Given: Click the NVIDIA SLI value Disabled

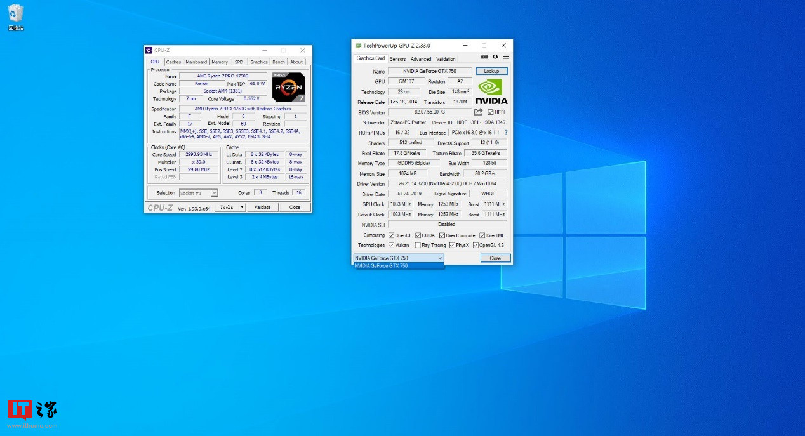Looking at the screenshot, I should pos(448,225).
